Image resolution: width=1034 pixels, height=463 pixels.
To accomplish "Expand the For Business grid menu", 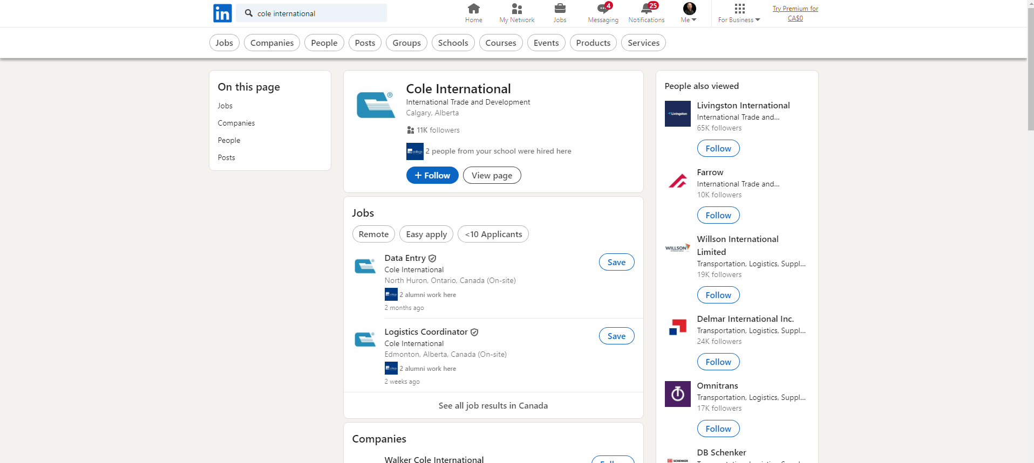I will [x=739, y=13].
